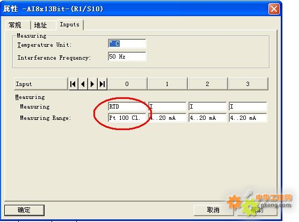
Task: Select input channel 1 column header
Action: coord(167,84)
